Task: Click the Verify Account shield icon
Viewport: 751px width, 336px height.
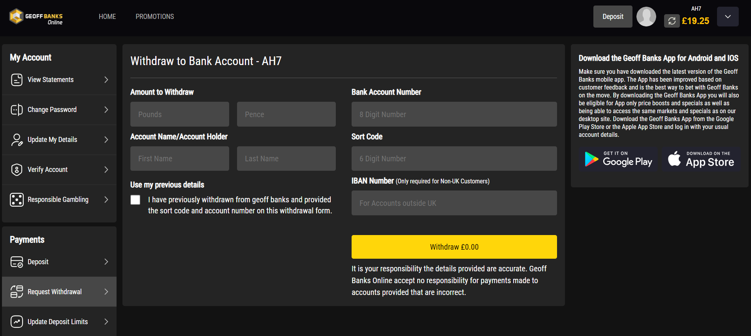Action: tap(17, 170)
